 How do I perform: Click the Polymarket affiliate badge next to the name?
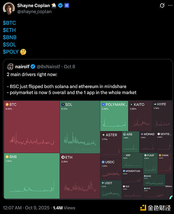[67, 6]
